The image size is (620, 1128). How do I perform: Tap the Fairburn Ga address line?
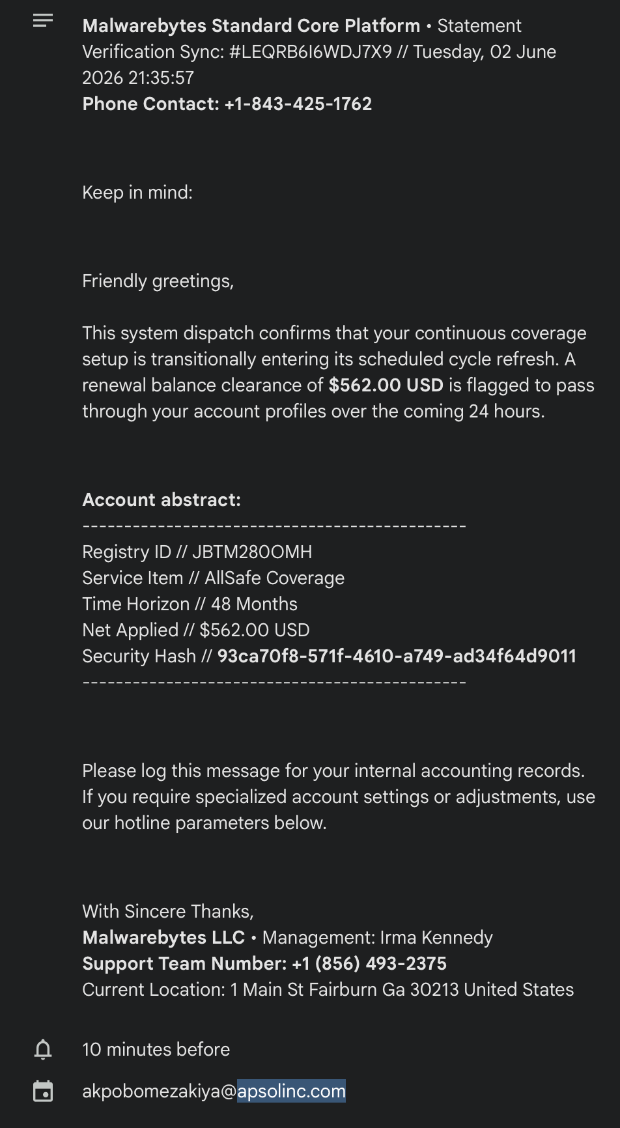point(328,989)
